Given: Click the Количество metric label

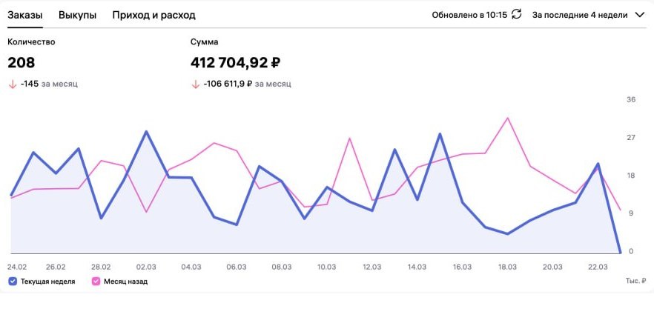Looking at the screenshot, I should tap(31, 42).
